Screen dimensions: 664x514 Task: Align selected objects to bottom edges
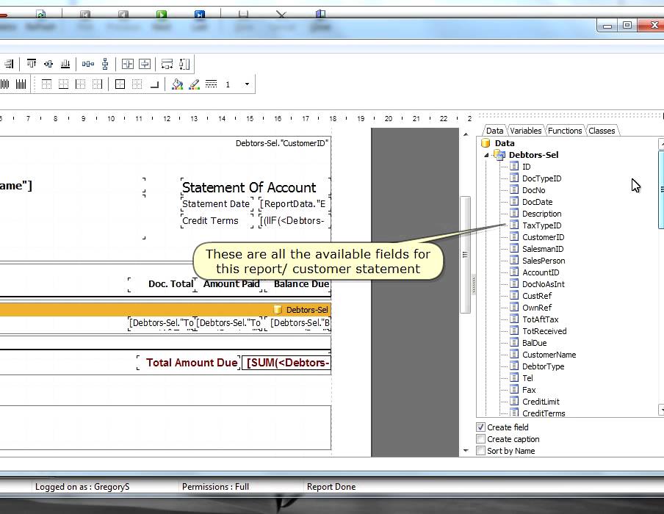(65, 64)
